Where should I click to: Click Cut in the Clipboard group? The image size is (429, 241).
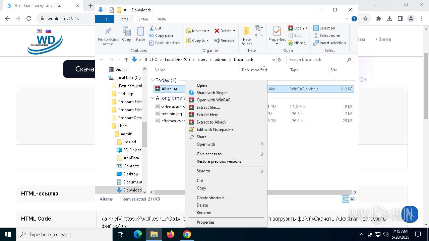[x=156, y=28]
